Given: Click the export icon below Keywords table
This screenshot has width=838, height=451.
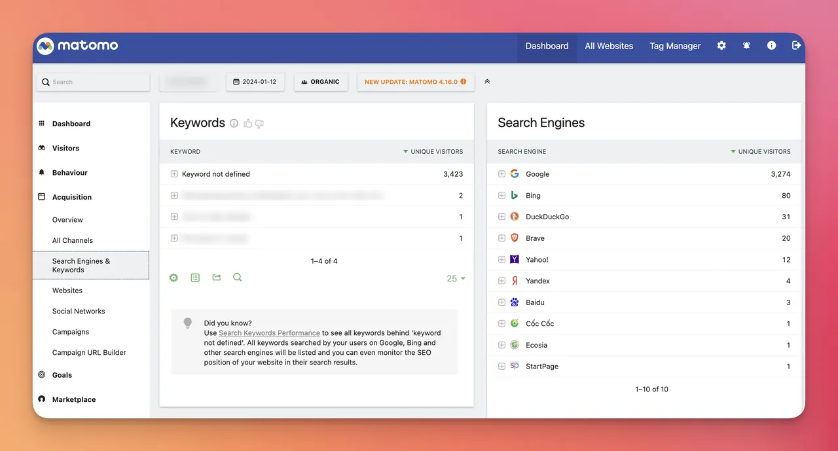Looking at the screenshot, I should 217,278.
